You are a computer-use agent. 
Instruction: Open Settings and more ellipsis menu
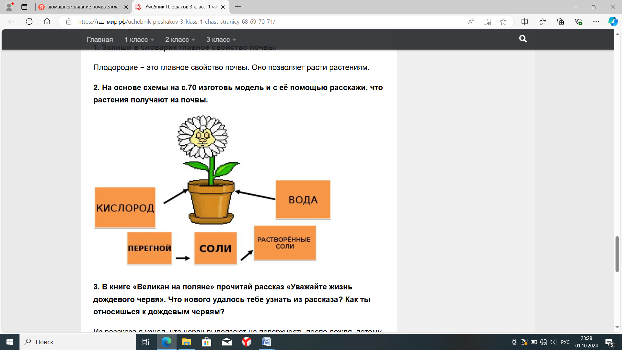coord(596,22)
